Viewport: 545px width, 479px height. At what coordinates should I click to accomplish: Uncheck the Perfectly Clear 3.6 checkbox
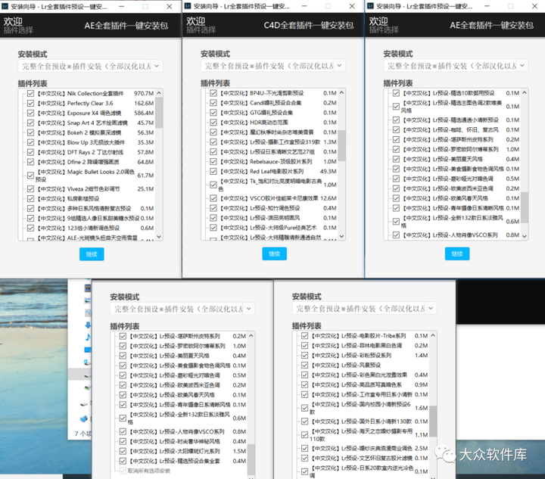pyautogui.click(x=30, y=103)
